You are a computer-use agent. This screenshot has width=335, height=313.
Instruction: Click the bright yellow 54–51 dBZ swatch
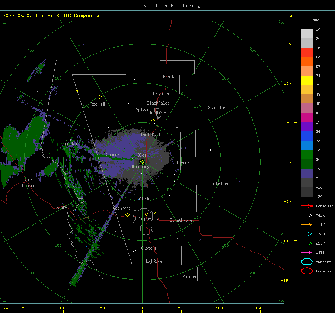point(307,80)
